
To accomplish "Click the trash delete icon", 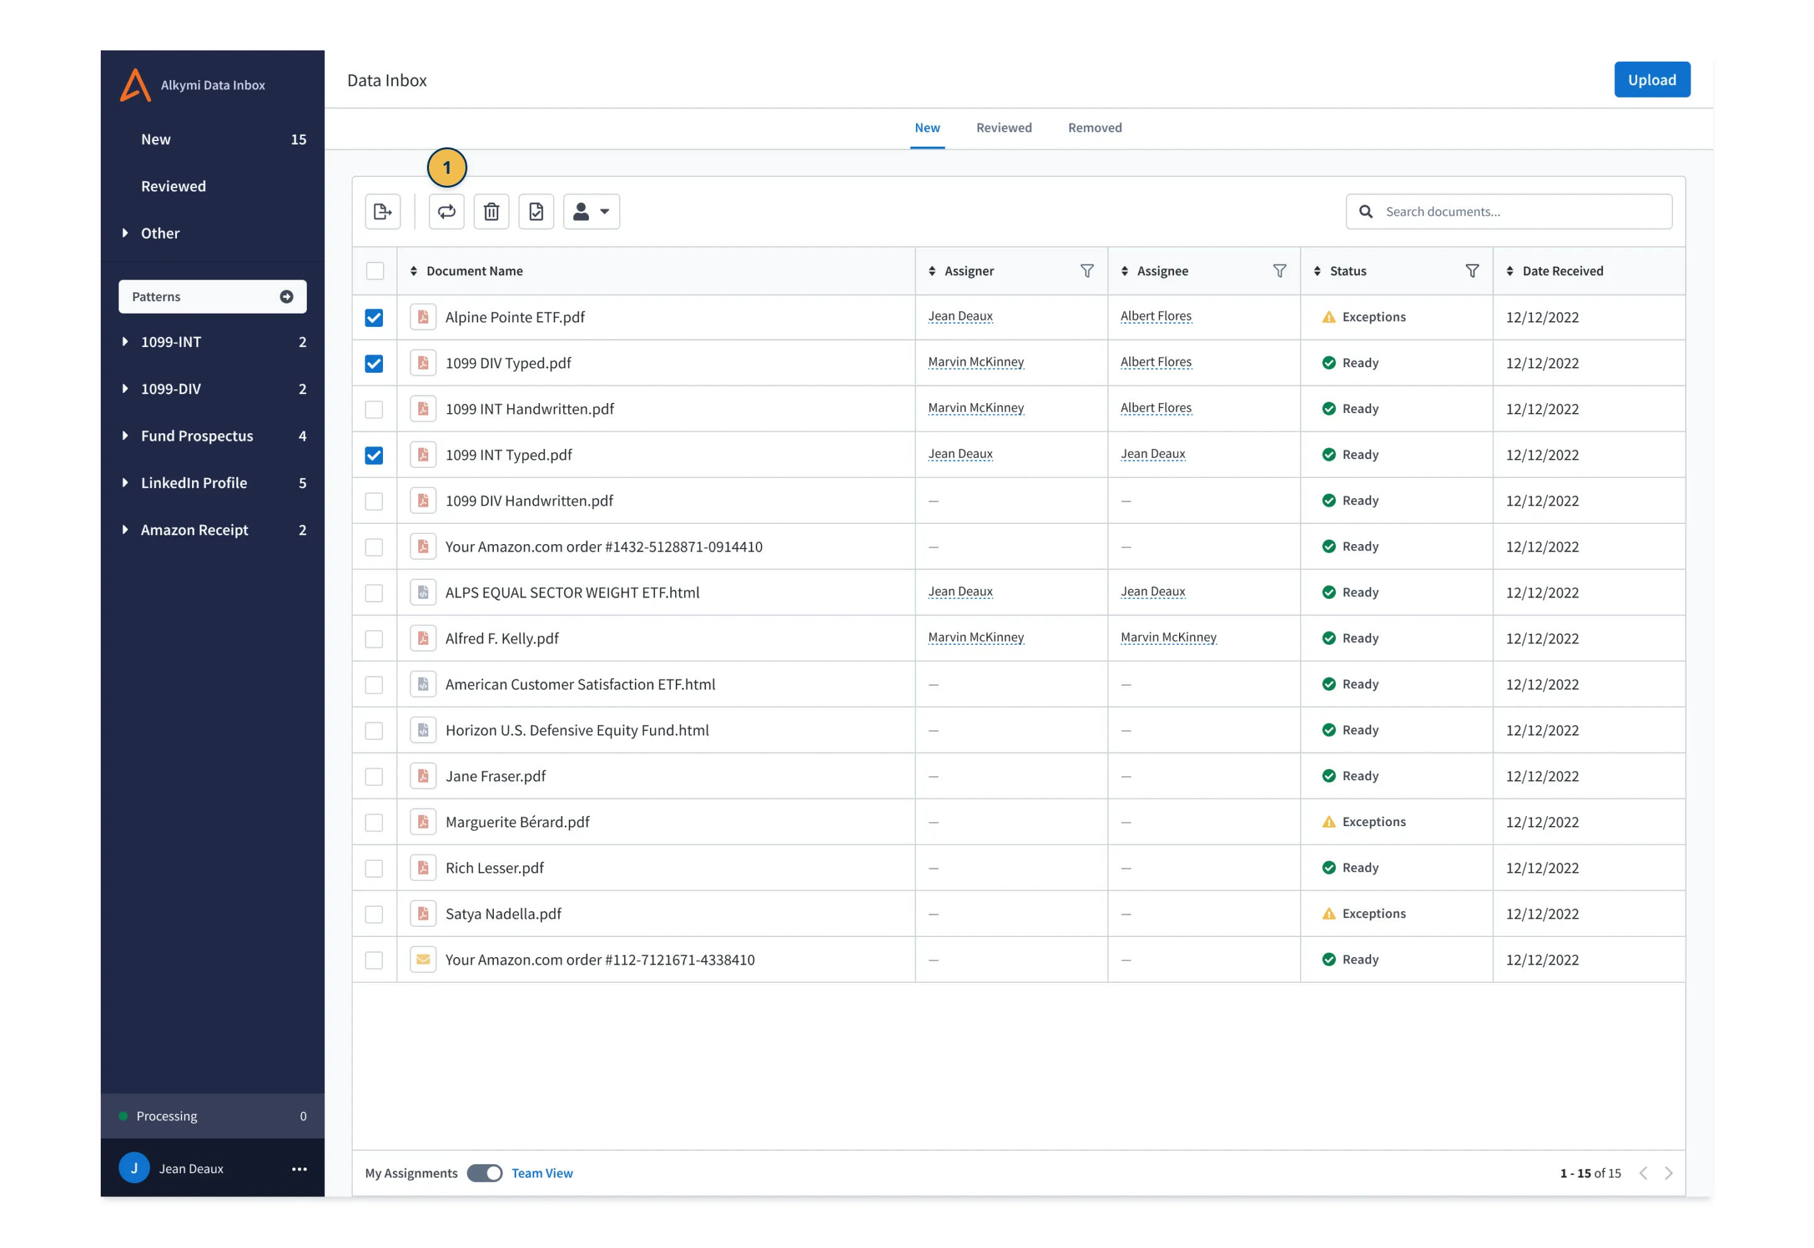I will (491, 212).
